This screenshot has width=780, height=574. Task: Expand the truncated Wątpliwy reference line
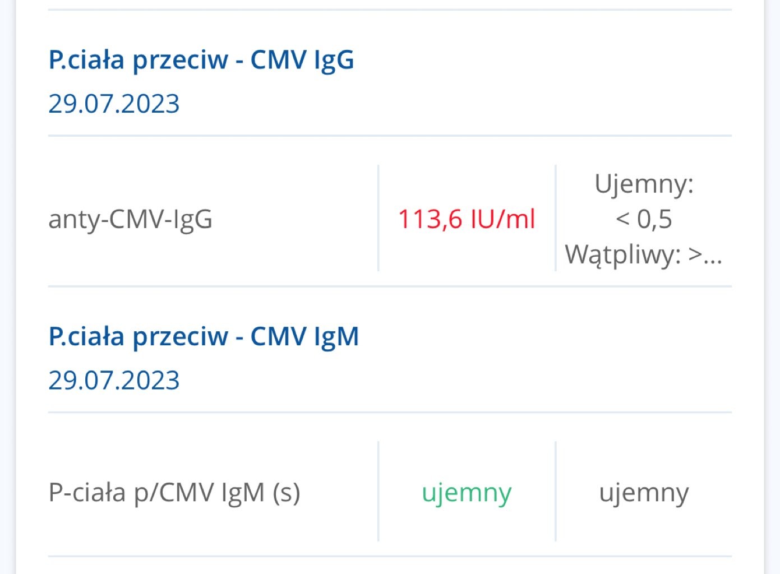click(x=643, y=254)
